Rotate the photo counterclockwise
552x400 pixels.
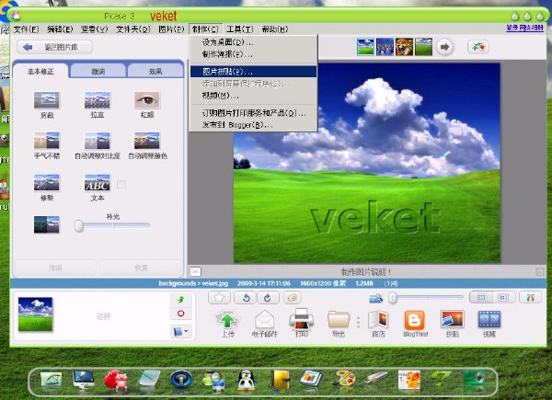pyautogui.click(x=246, y=298)
